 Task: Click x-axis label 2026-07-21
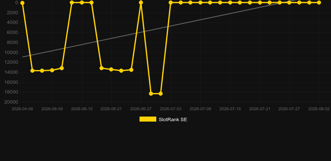[x=260, y=109]
